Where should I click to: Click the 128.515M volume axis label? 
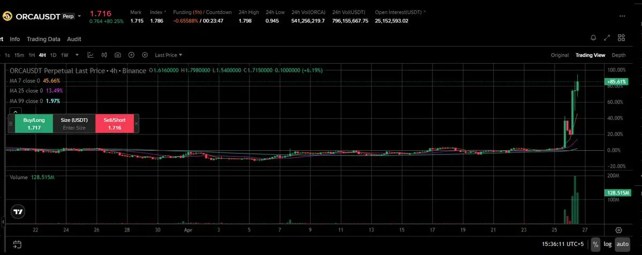[x=617, y=192]
